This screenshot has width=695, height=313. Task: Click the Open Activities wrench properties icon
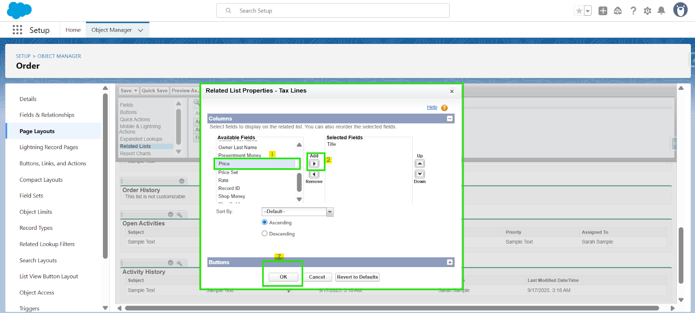[179, 215]
